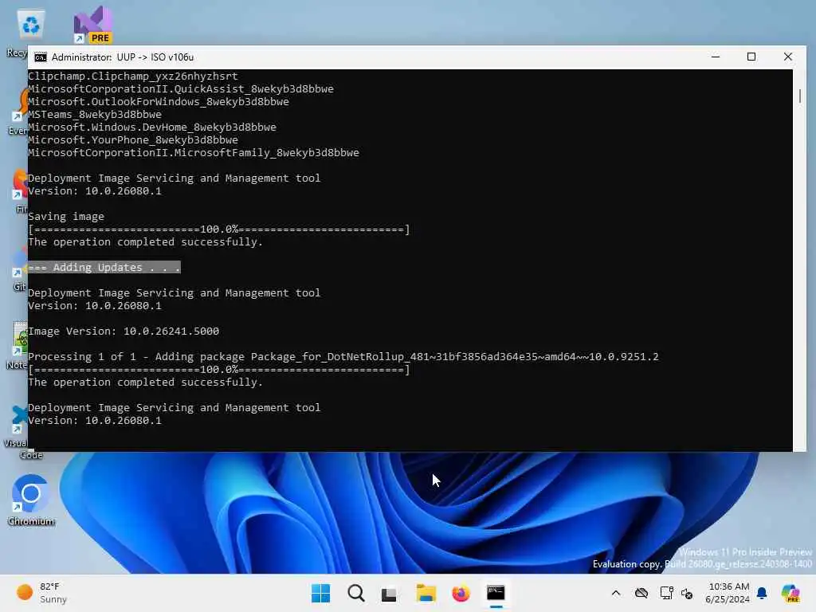Select the Visual Studio Preview desktop shortcut
The height and width of the screenshot is (612, 816).
tap(92, 25)
